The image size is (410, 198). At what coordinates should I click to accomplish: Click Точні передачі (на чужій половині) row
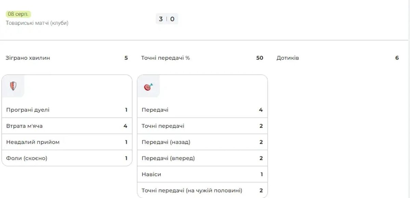click(202, 190)
